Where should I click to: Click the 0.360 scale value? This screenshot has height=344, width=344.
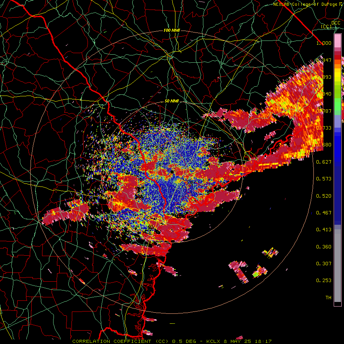pos(324,247)
